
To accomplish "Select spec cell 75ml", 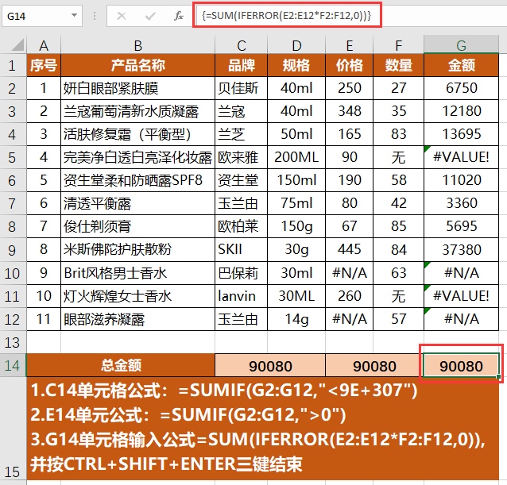I will click(x=296, y=203).
